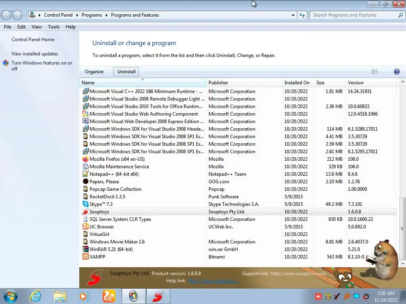406x304 pixels.
Task: Click the Papers, Please icon
Action: pyautogui.click(x=85, y=181)
